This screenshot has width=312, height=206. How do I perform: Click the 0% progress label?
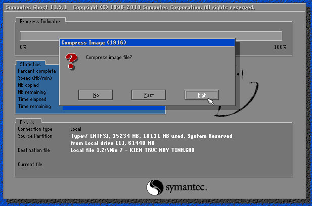pyautogui.click(x=23, y=47)
